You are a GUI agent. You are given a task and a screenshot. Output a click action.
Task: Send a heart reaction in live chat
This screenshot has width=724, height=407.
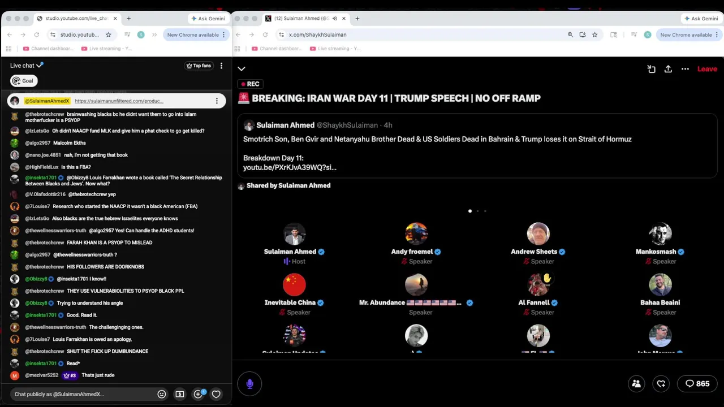[x=216, y=394]
